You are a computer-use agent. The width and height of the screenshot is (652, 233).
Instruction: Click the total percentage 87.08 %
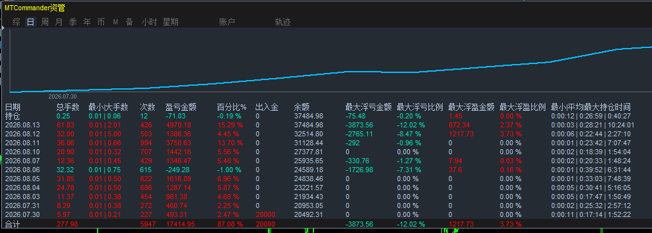(229, 224)
